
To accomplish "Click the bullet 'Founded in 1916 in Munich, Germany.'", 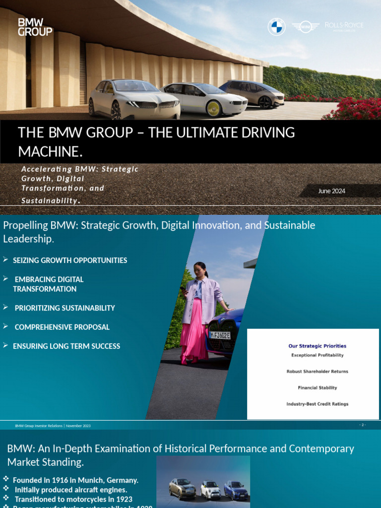I will (75, 480).
